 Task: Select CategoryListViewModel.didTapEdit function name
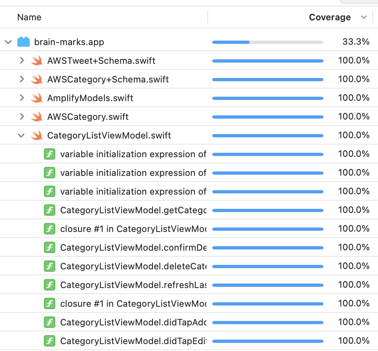tap(133, 341)
